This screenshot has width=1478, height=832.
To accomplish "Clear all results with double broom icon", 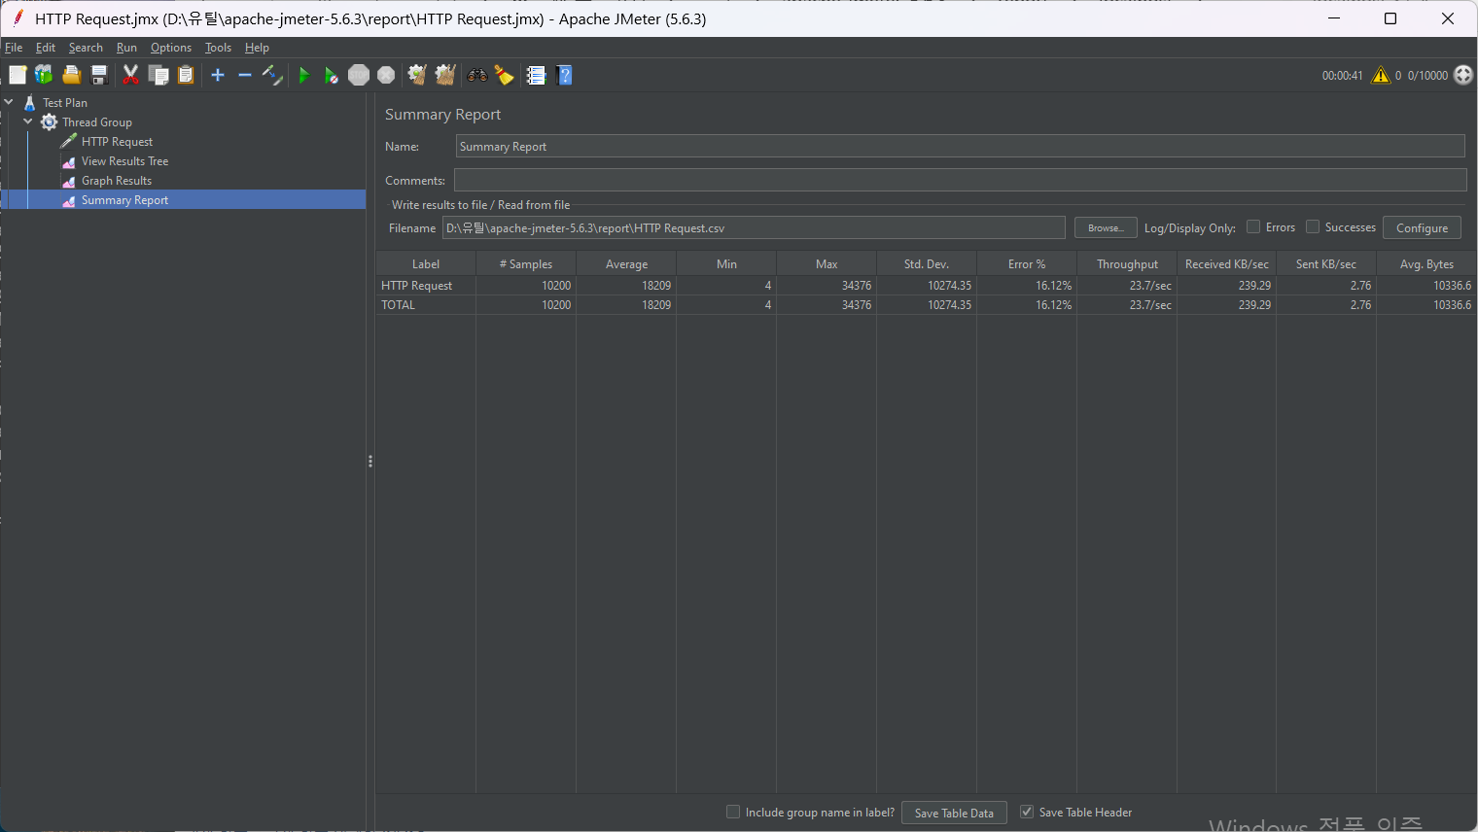I will pos(445,75).
